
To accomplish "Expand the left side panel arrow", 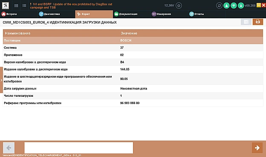I will point(1,80).
